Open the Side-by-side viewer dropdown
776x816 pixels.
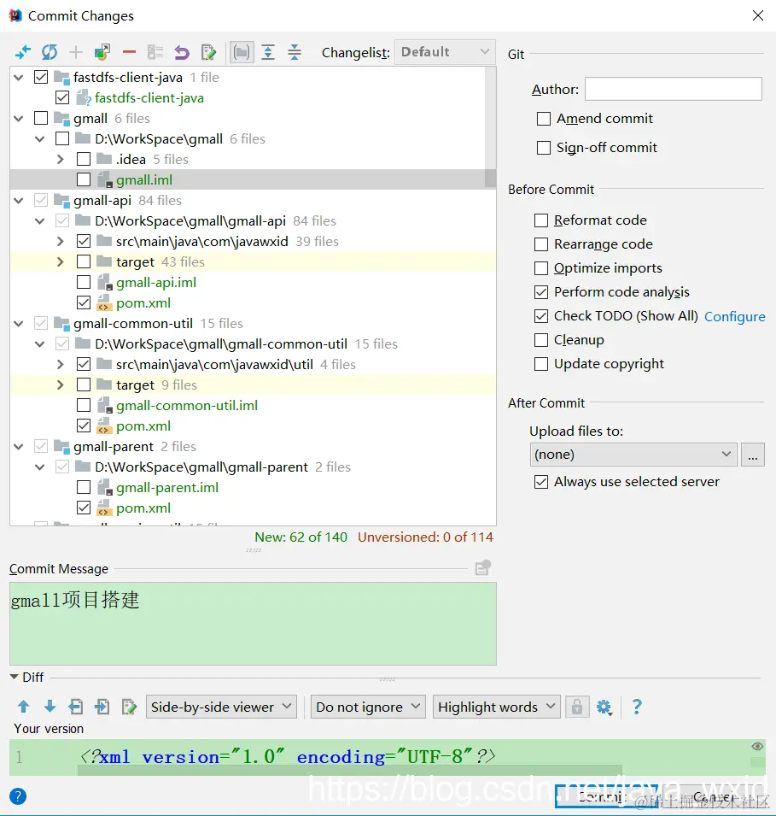(x=221, y=707)
